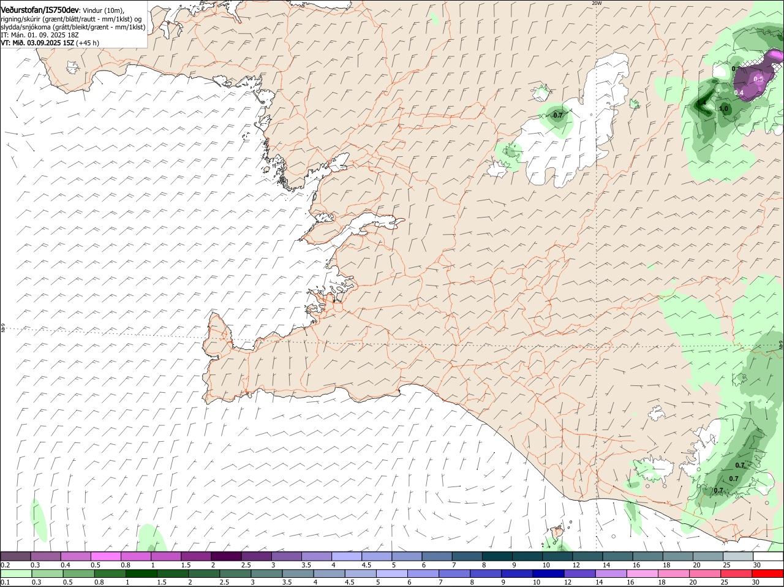The image size is (784, 587).
Task: Click the 0.2 label on the upper color scale
Action: click(x=5, y=565)
